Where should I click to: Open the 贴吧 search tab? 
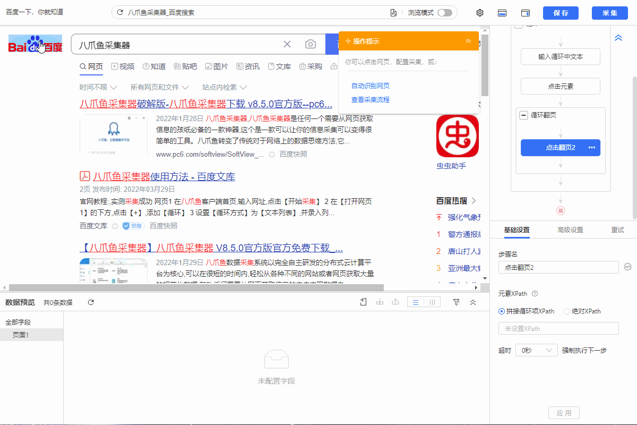tap(185, 66)
